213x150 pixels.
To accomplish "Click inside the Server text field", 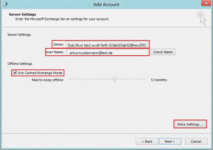I will click(107, 45).
